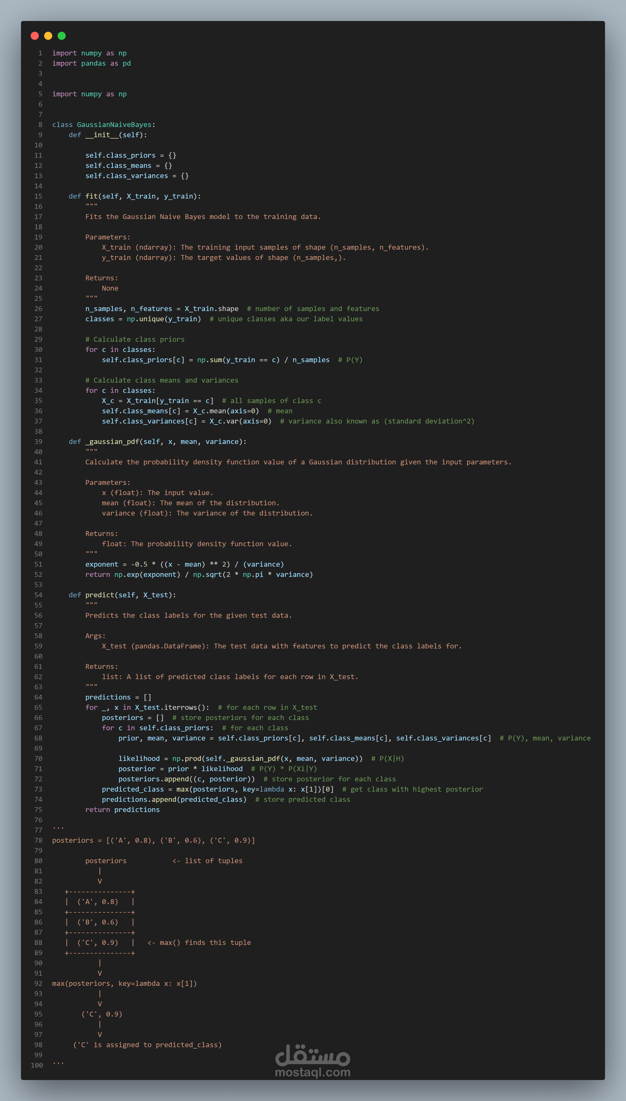Click the mostaql.com watermark logo
Screen dimensions: 626x1101
pyautogui.click(x=312, y=1061)
